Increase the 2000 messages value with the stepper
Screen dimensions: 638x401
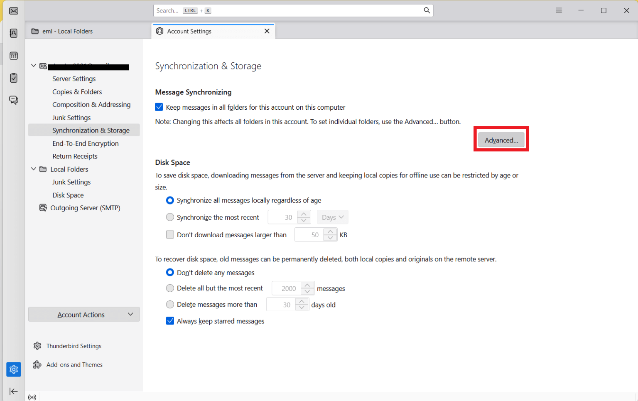[x=308, y=285]
